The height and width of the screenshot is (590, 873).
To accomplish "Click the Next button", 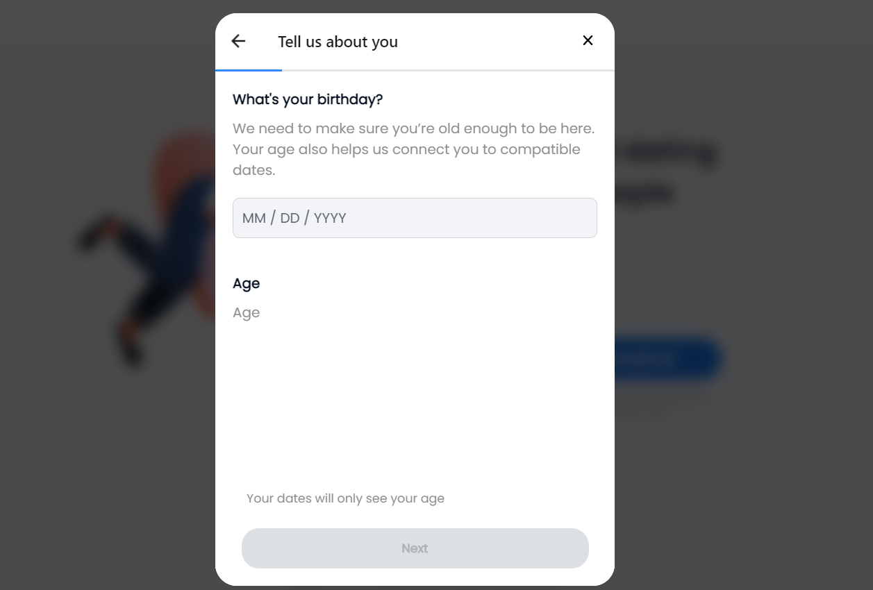I will click(x=415, y=548).
